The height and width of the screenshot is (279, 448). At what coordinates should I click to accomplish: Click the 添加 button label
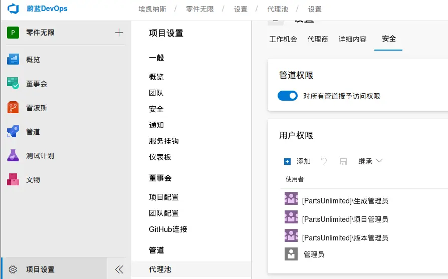(x=304, y=161)
